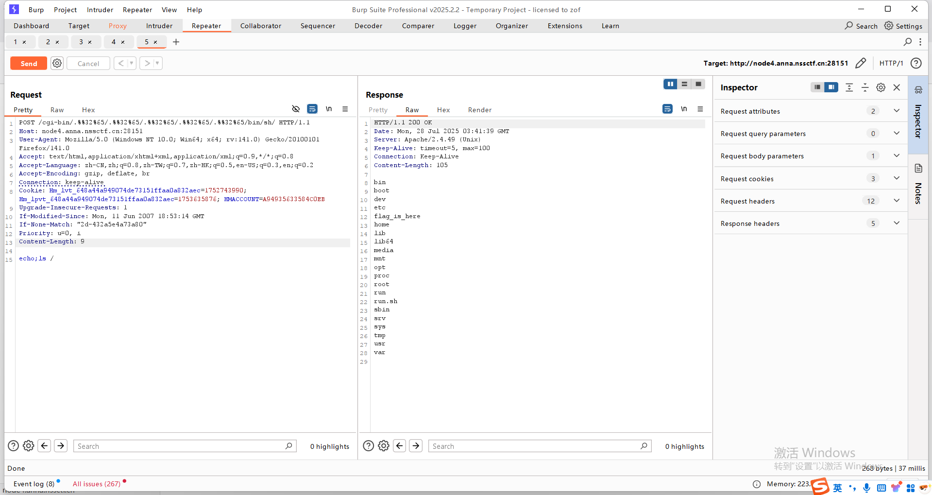
Task: Focus the request search field
Action: 185,446
